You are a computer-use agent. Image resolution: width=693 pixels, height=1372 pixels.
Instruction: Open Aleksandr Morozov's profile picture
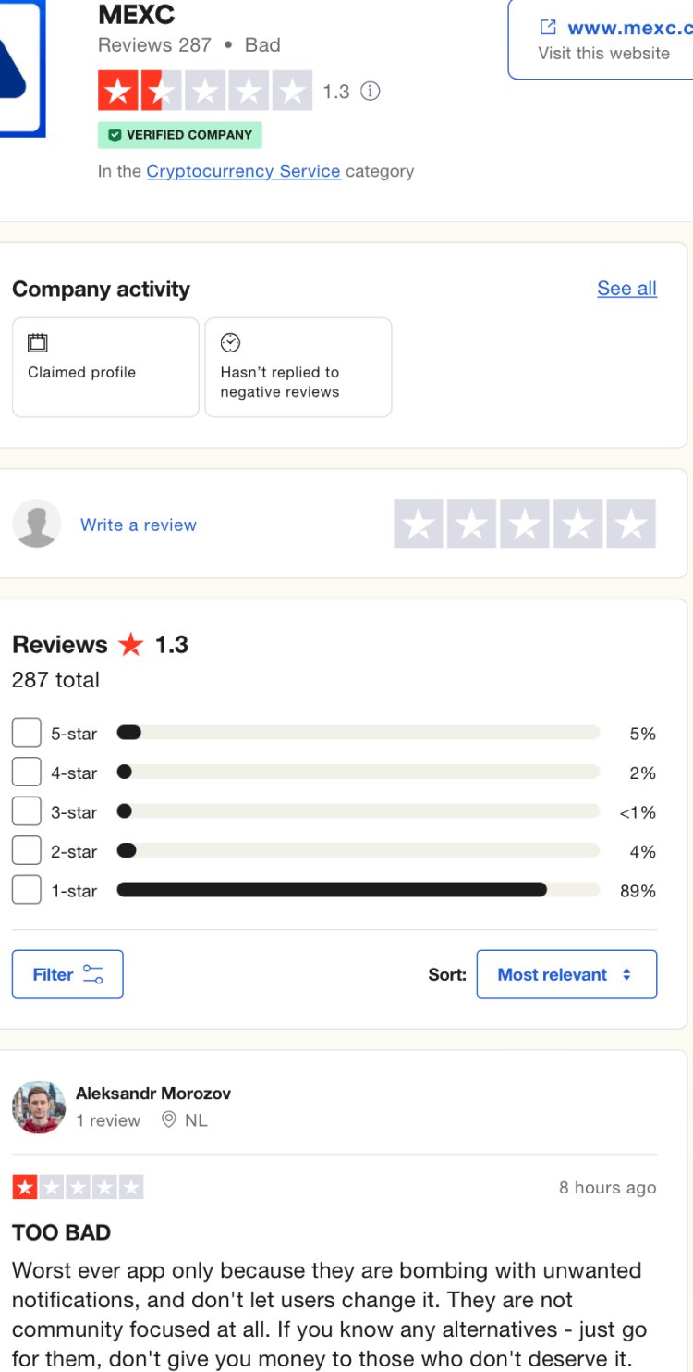39,1106
